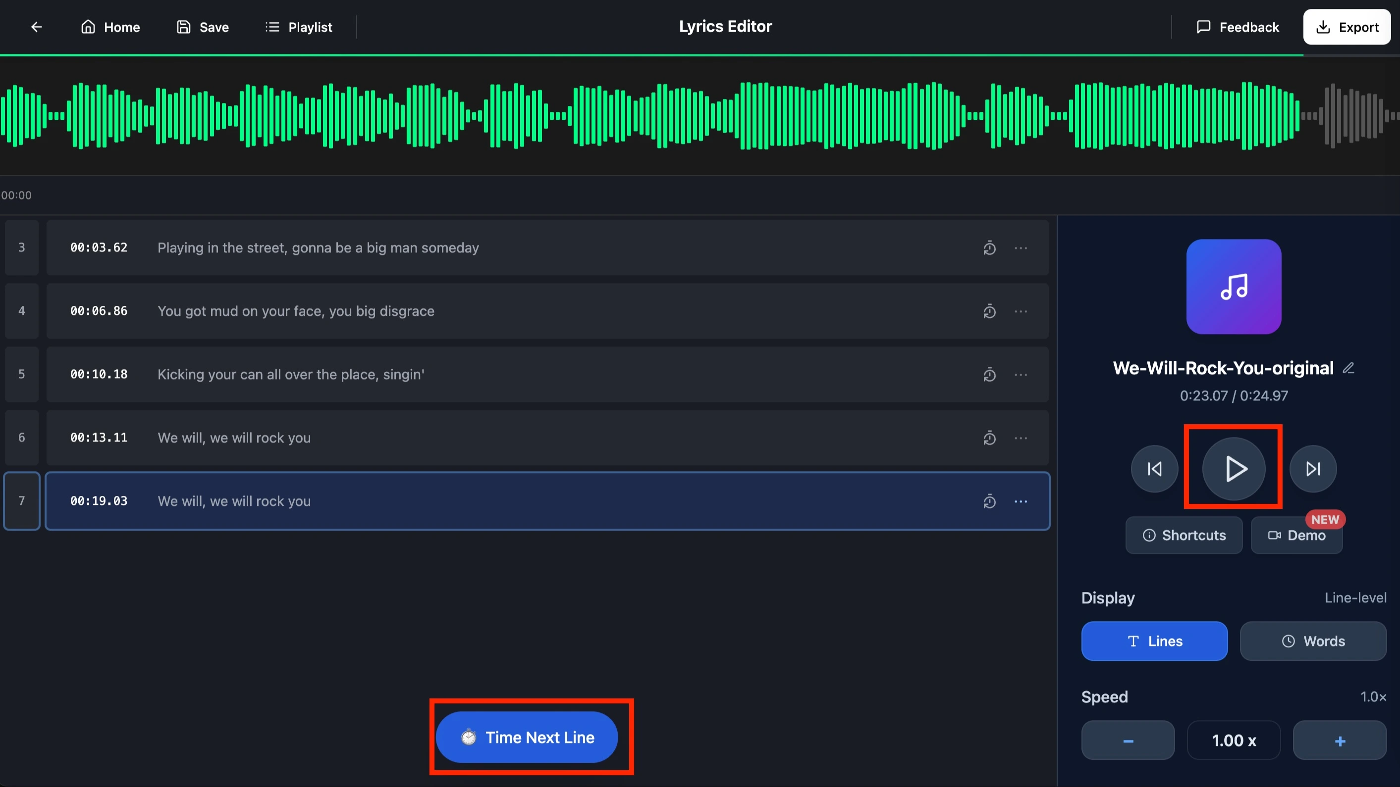Screen dimensions: 1400x787
Task: Click the pencil icon to rename song
Action: point(1348,368)
